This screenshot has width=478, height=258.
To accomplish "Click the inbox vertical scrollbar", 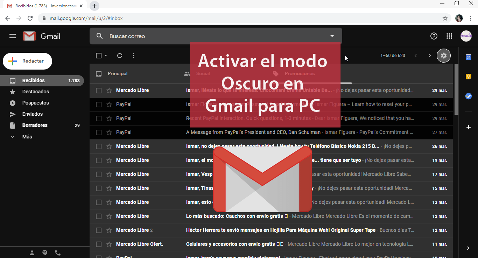I will click(x=456, y=89).
